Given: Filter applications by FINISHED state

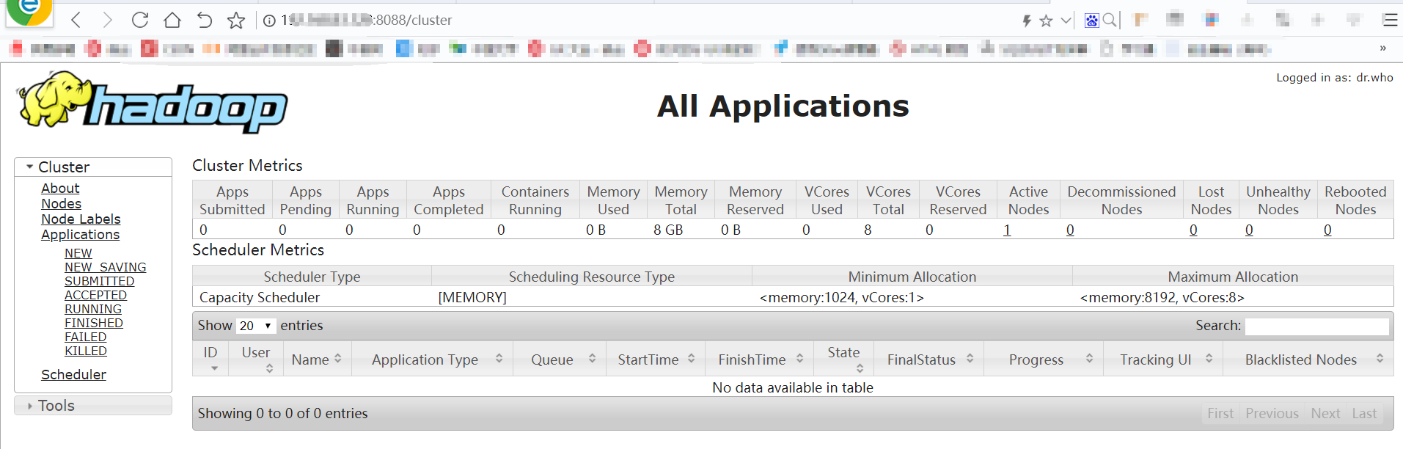Looking at the screenshot, I should [x=94, y=323].
